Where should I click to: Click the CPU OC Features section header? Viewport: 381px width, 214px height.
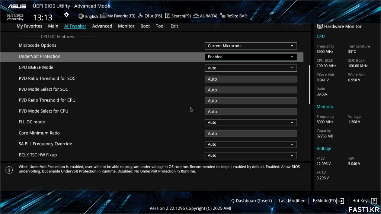(x=57, y=37)
